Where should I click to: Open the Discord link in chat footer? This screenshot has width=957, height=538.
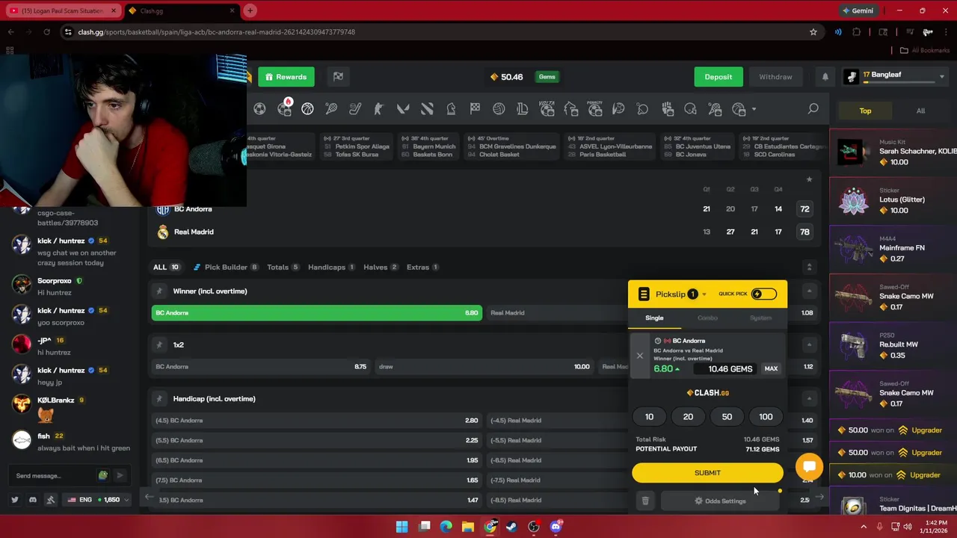click(x=32, y=499)
